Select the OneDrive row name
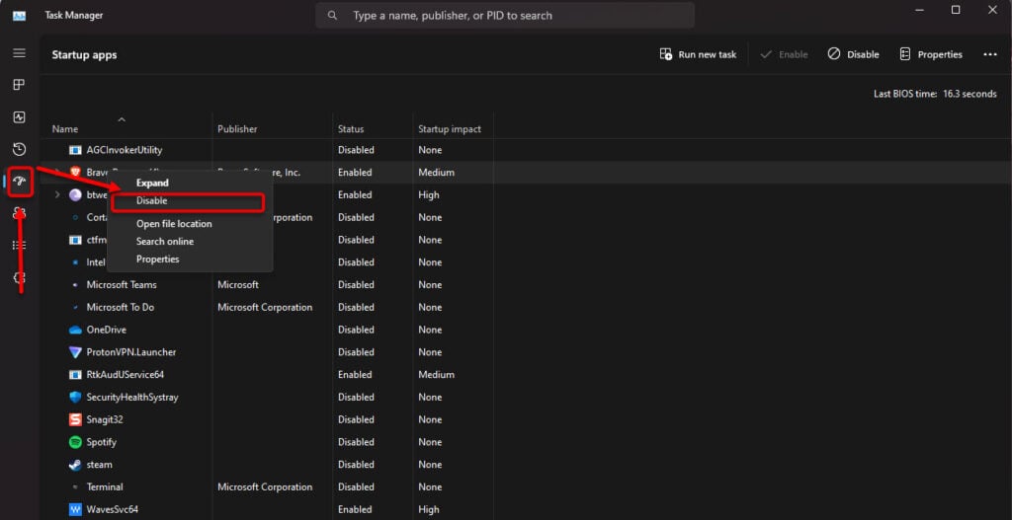This screenshot has width=1012, height=520. 107,330
